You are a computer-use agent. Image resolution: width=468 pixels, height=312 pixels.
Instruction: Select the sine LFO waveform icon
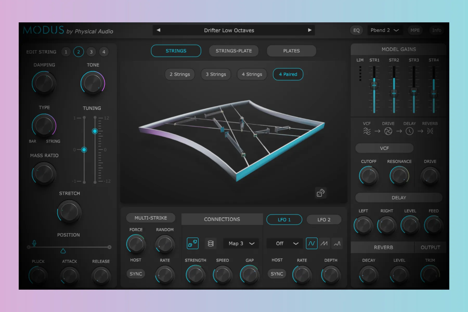click(x=311, y=243)
